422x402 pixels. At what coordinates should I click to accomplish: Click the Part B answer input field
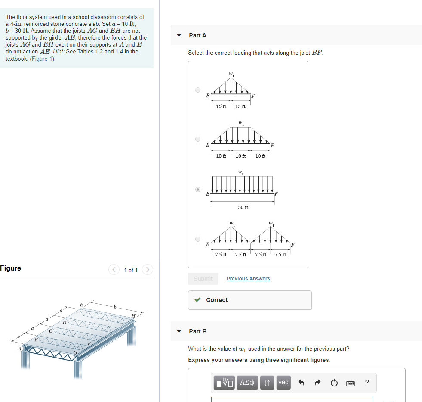pyautogui.click(x=292, y=399)
